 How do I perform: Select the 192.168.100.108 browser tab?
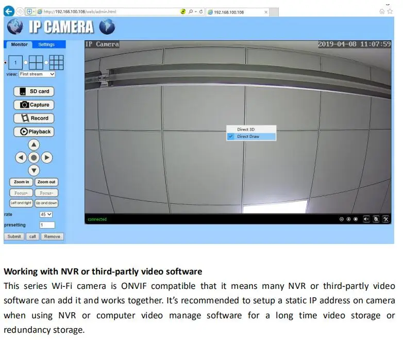click(238, 12)
